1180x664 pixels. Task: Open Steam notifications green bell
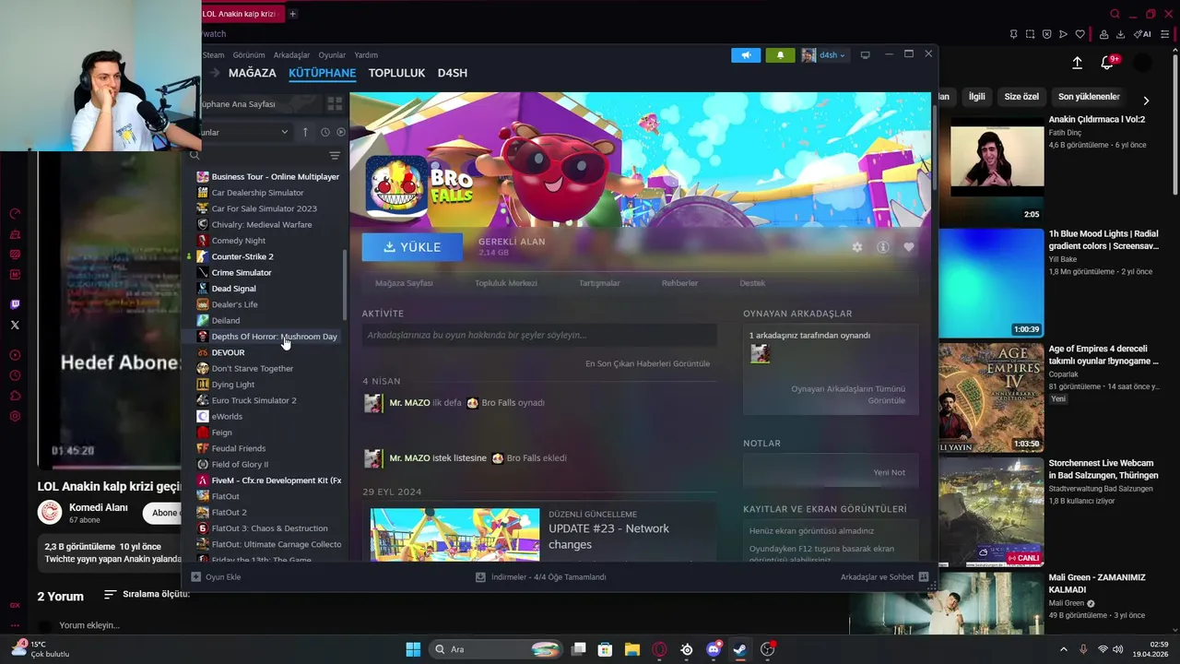coord(780,55)
